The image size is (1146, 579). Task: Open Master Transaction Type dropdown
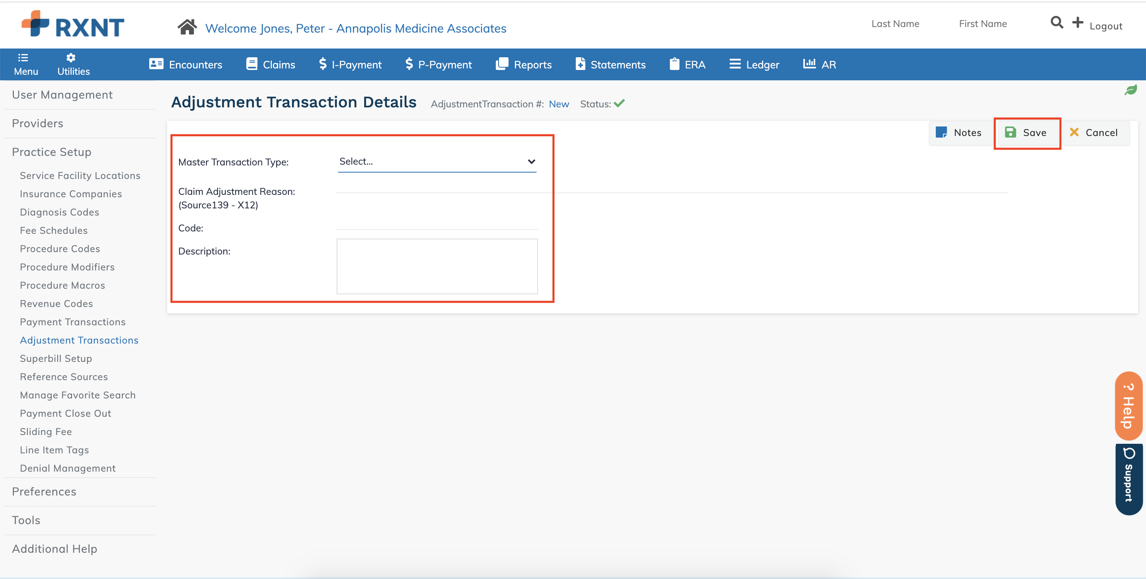pos(437,161)
